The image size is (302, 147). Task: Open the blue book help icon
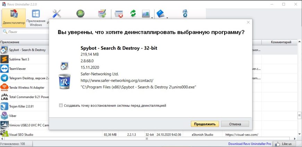click(160, 14)
